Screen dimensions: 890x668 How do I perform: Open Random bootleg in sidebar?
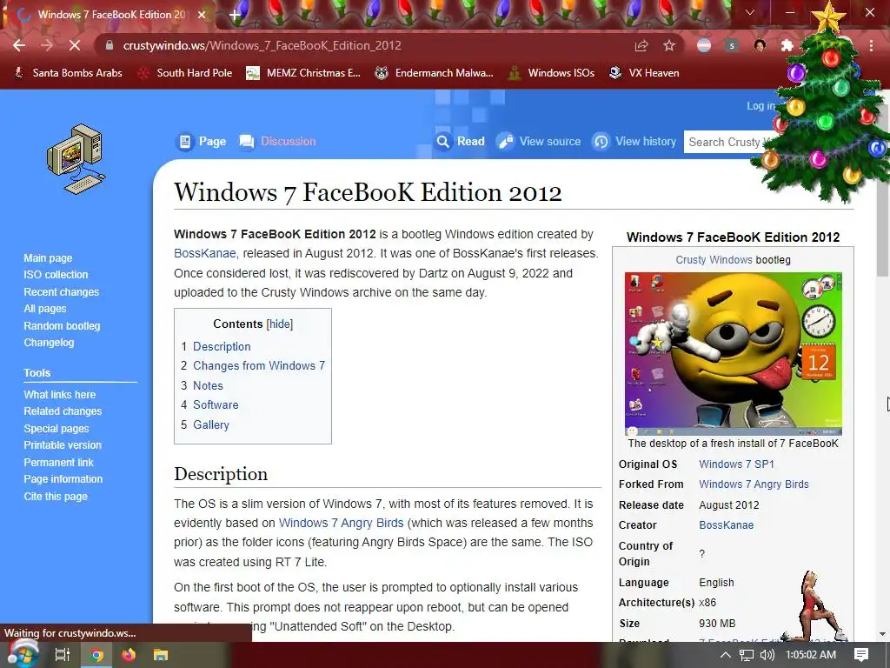coord(62,326)
